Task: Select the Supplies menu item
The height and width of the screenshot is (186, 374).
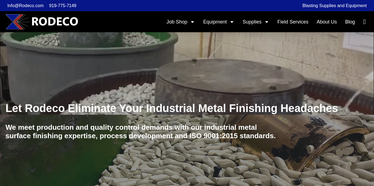Action: click(252, 22)
